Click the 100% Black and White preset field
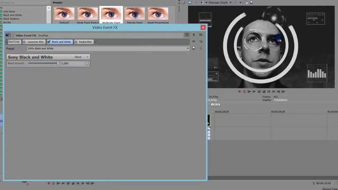The height and width of the screenshot is (190, 338). (x=108, y=49)
